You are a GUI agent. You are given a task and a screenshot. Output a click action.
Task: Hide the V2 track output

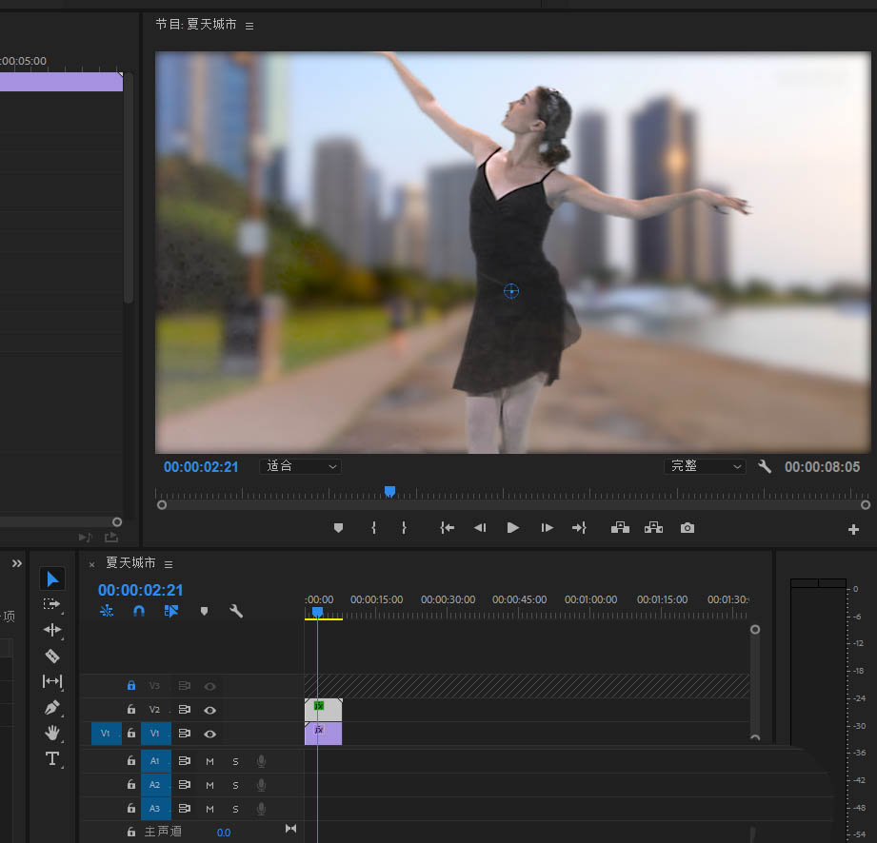point(209,710)
